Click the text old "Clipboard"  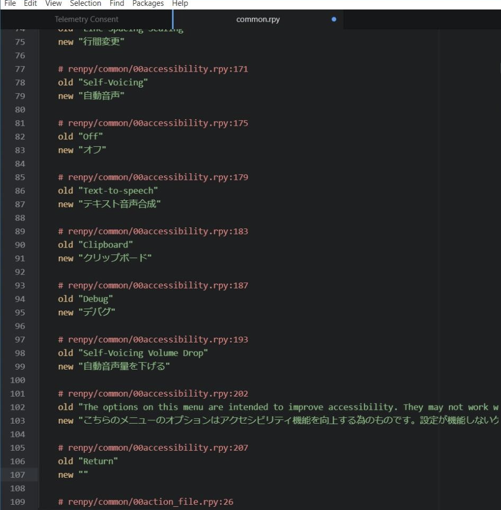pyautogui.click(x=95, y=244)
